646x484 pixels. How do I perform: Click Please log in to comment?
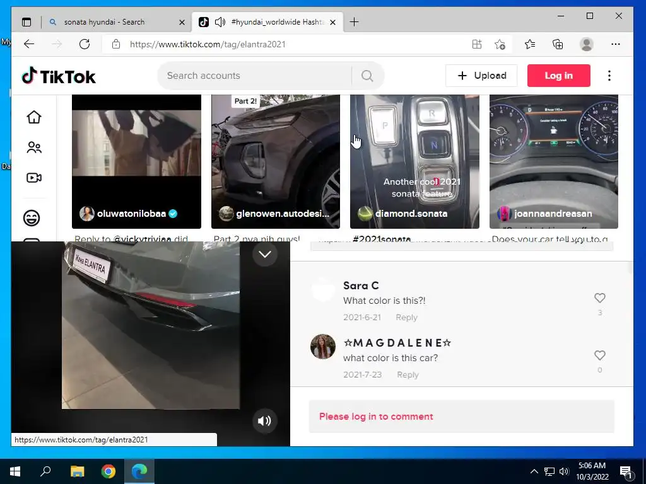(x=376, y=416)
